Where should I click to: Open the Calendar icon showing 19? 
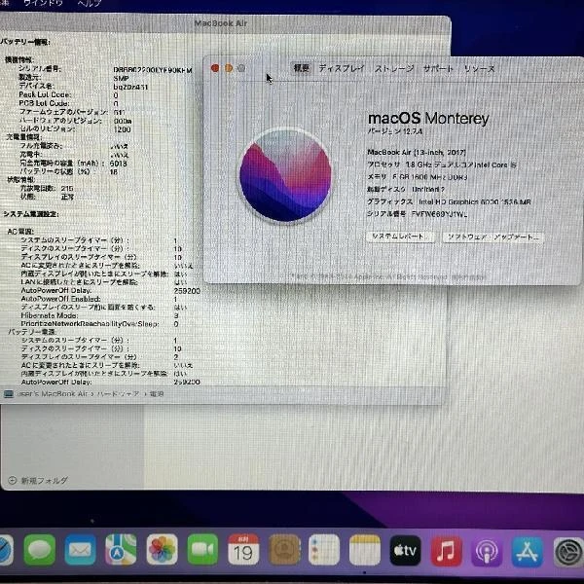243,550
